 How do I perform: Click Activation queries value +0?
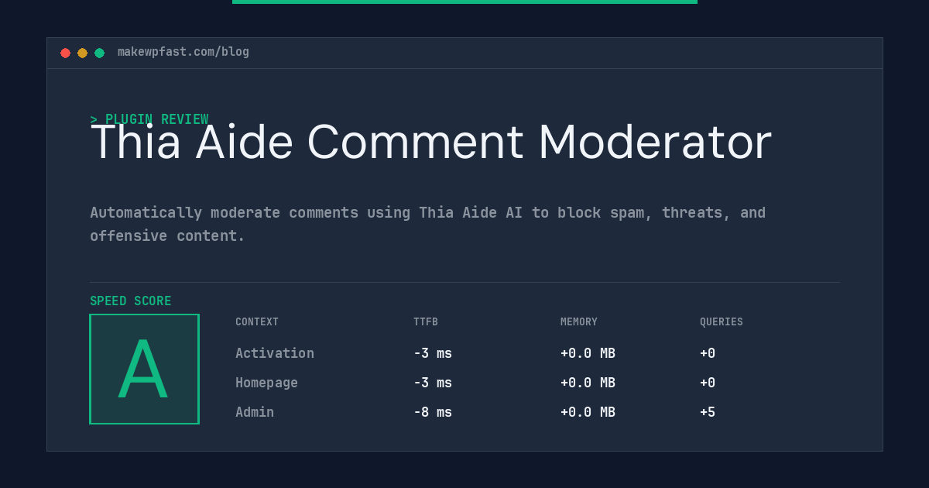point(708,353)
